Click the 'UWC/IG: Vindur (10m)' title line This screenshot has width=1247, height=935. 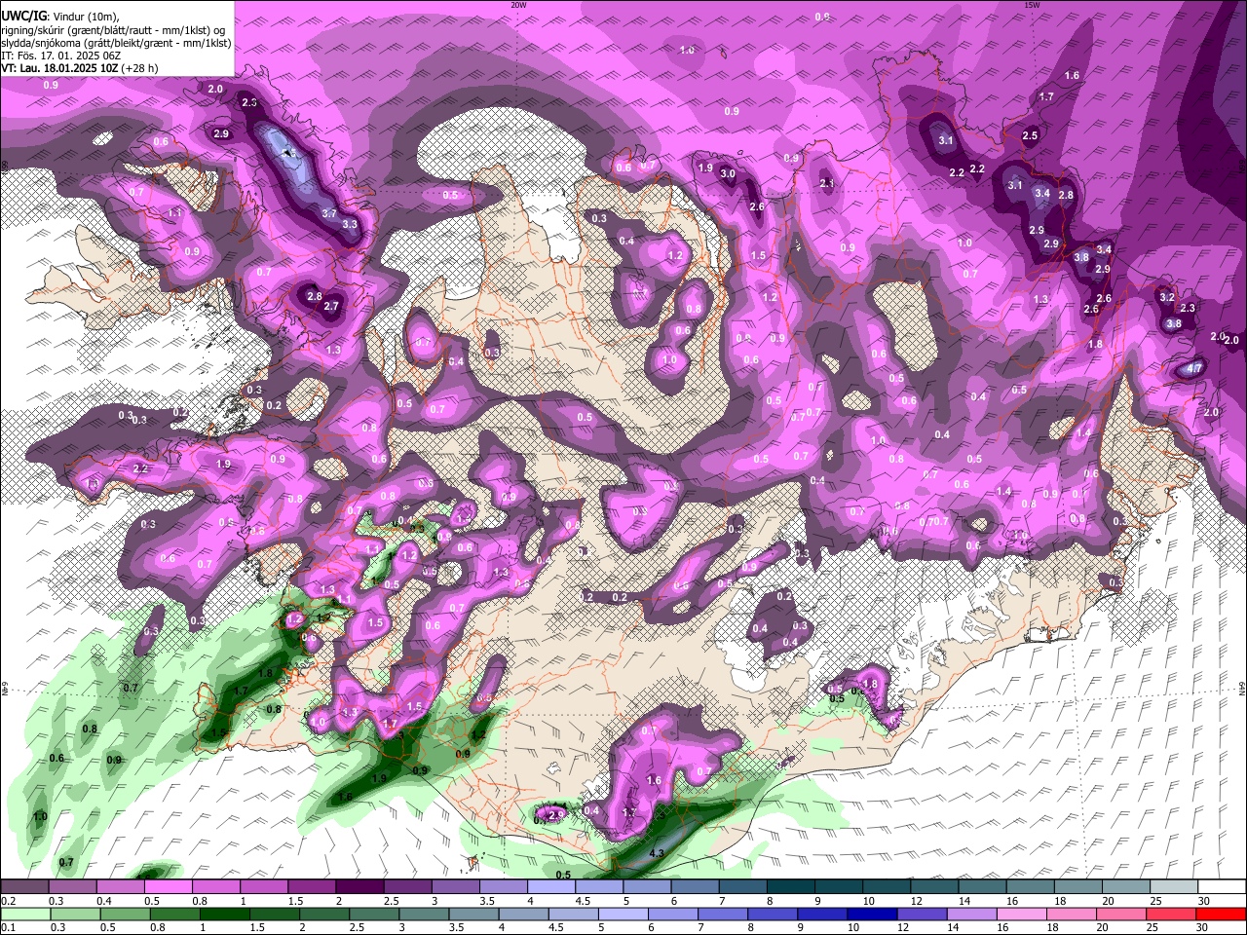[58, 16]
